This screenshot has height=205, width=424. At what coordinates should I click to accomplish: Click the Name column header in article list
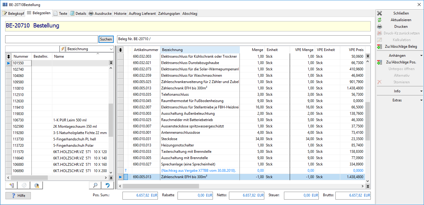80,56
